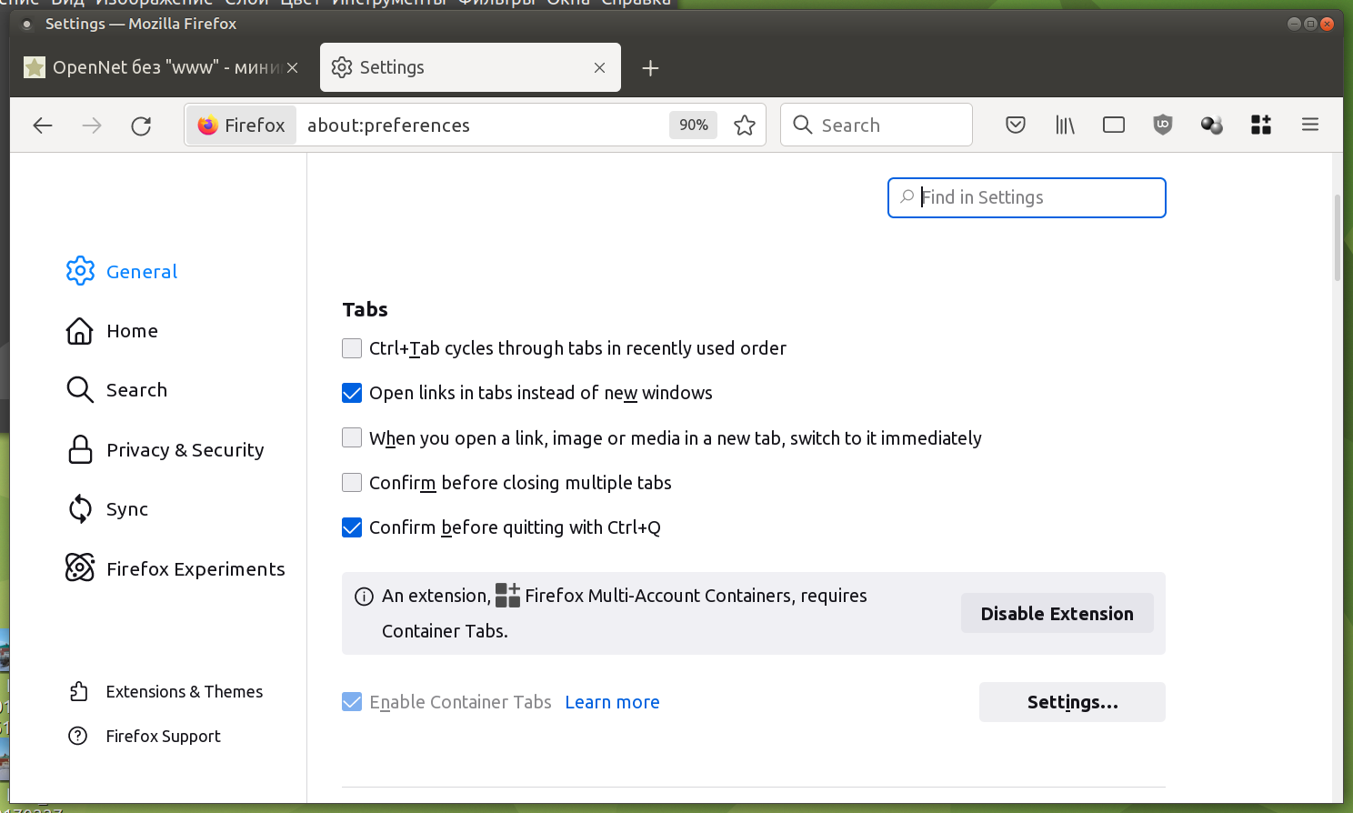
Task: Open Privacy & Security settings section
Action: [x=185, y=450]
